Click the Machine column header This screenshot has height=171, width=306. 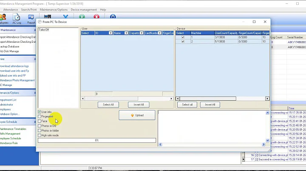coord(202,33)
